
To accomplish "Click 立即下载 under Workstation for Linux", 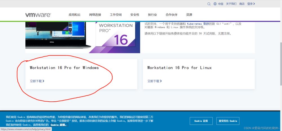I will [155, 81].
